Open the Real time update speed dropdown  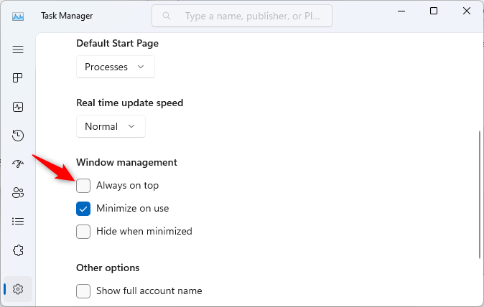pyautogui.click(x=111, y=126)
